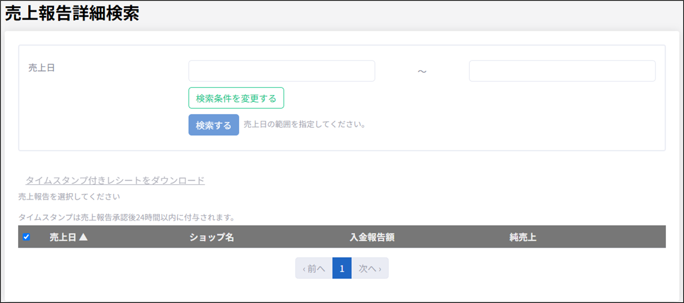Click the sort ascending triangle beside 売上日
The image size is (684, 303).
click(x=83, y=237)
